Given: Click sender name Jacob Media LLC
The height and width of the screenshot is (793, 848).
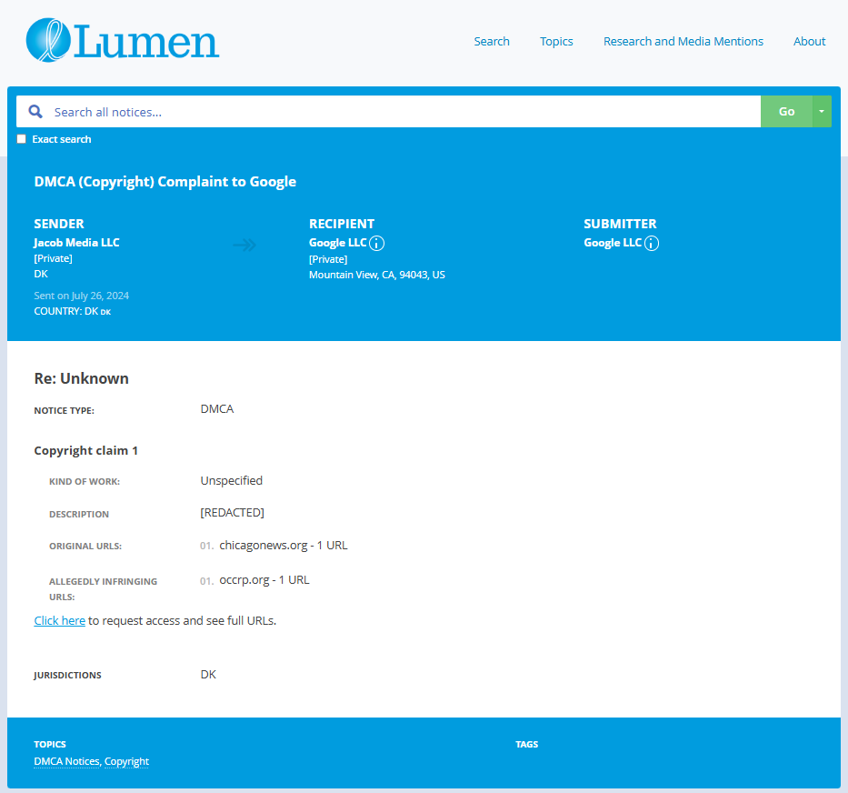Looking at the screenshot, I should (x=76, y=243).
